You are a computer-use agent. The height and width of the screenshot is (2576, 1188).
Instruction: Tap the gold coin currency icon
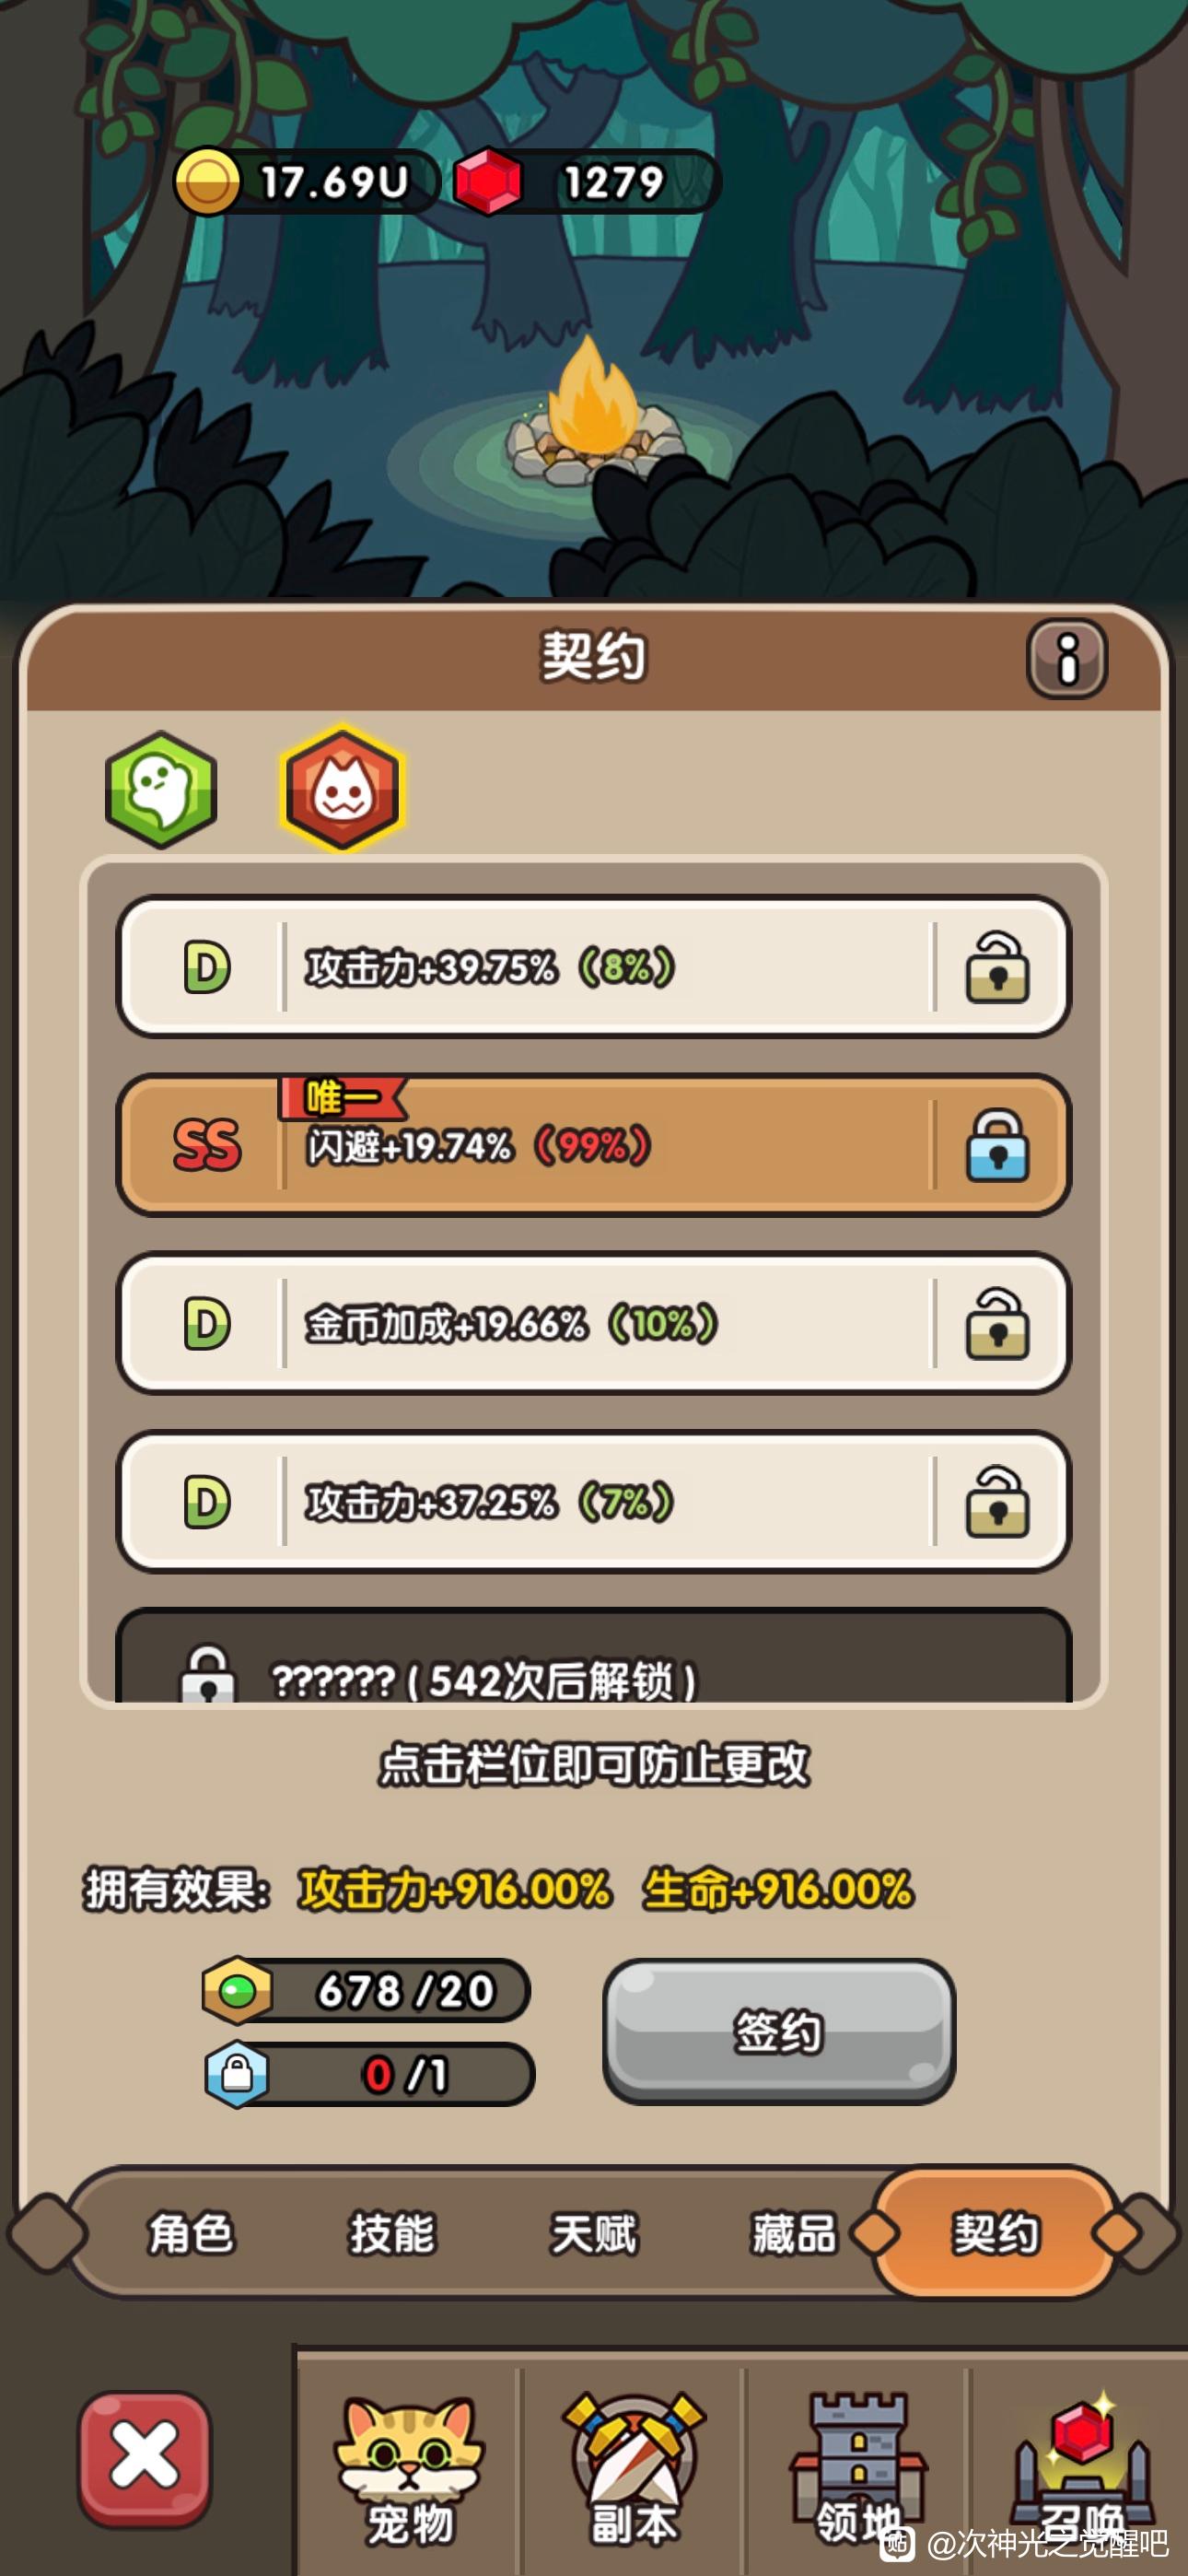point(207,182)
